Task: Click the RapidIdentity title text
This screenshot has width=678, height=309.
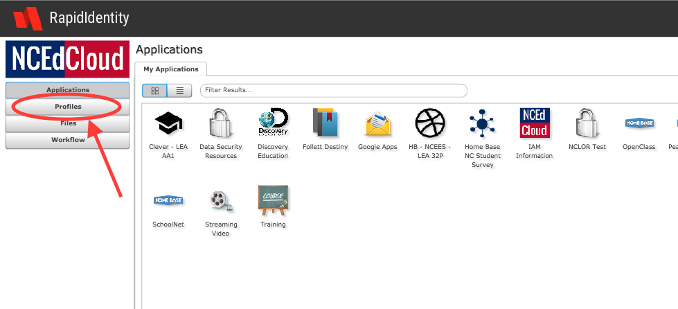Action: point(89,18)
